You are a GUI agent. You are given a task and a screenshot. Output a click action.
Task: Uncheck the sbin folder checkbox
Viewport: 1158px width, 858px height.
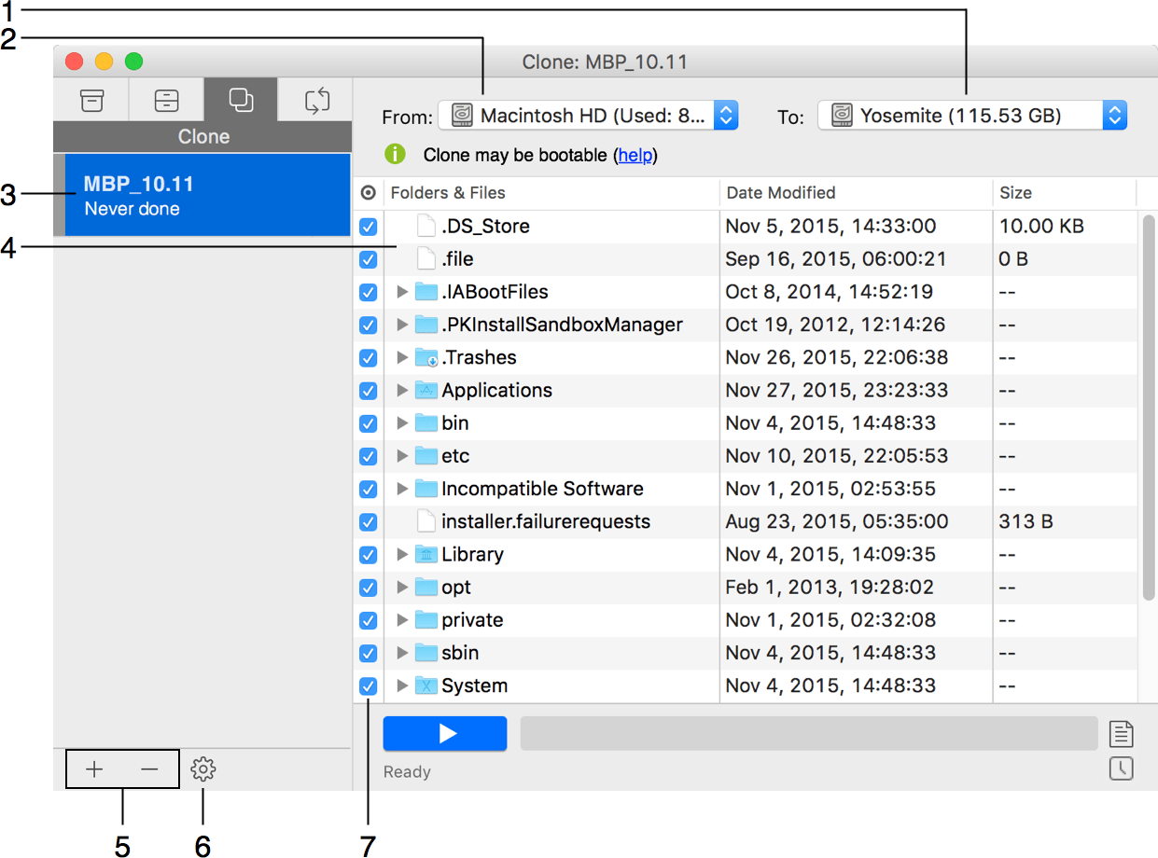click(369, 653)
